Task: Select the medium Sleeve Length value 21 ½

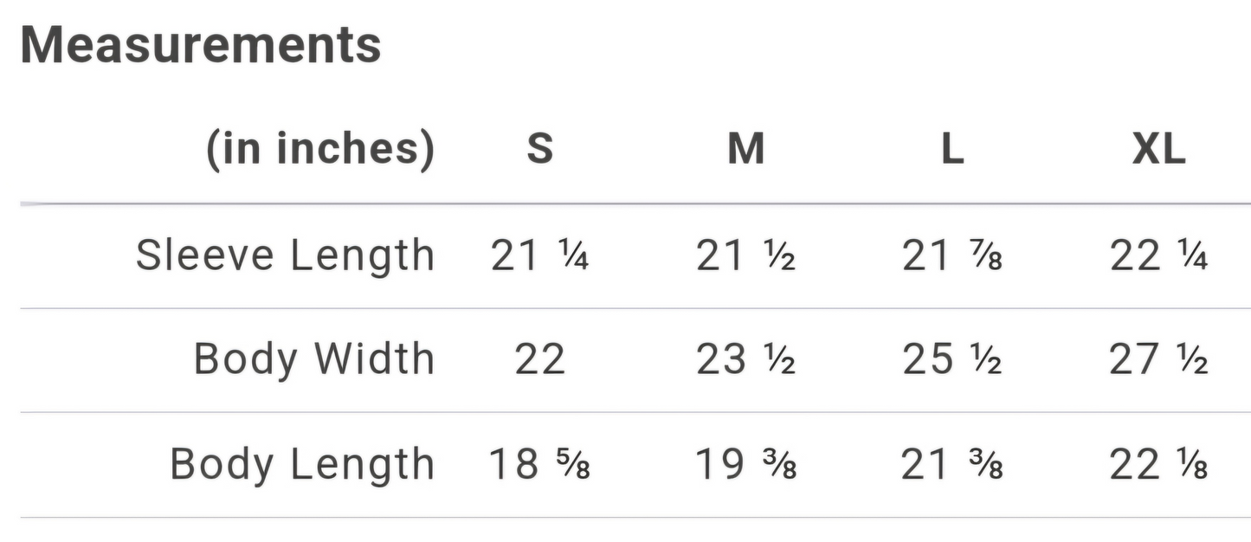Action: point(745,256)
